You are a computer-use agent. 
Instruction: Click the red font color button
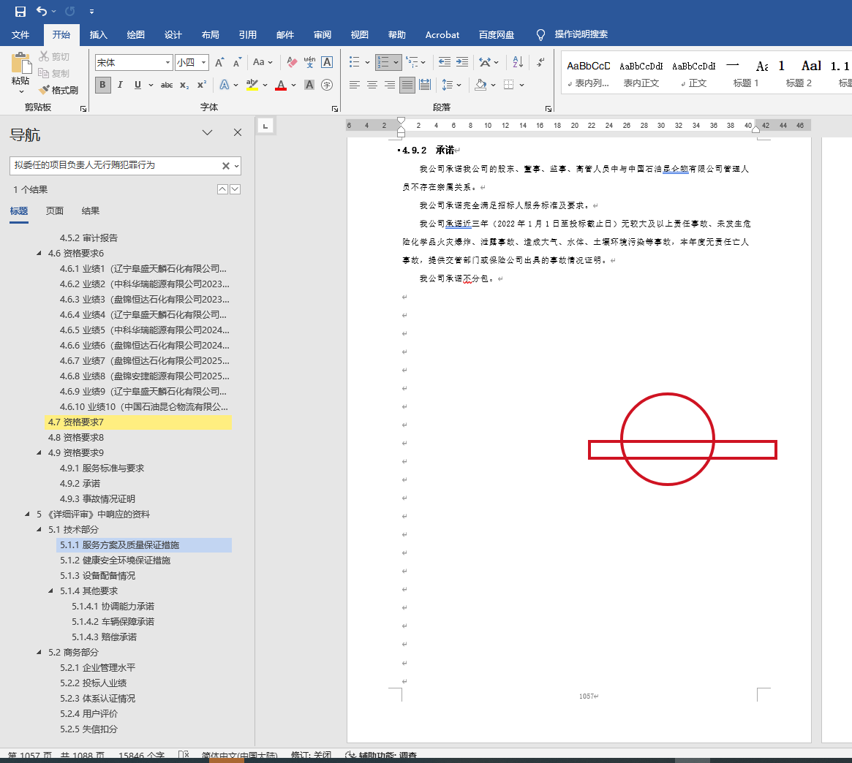pos(281,85)
